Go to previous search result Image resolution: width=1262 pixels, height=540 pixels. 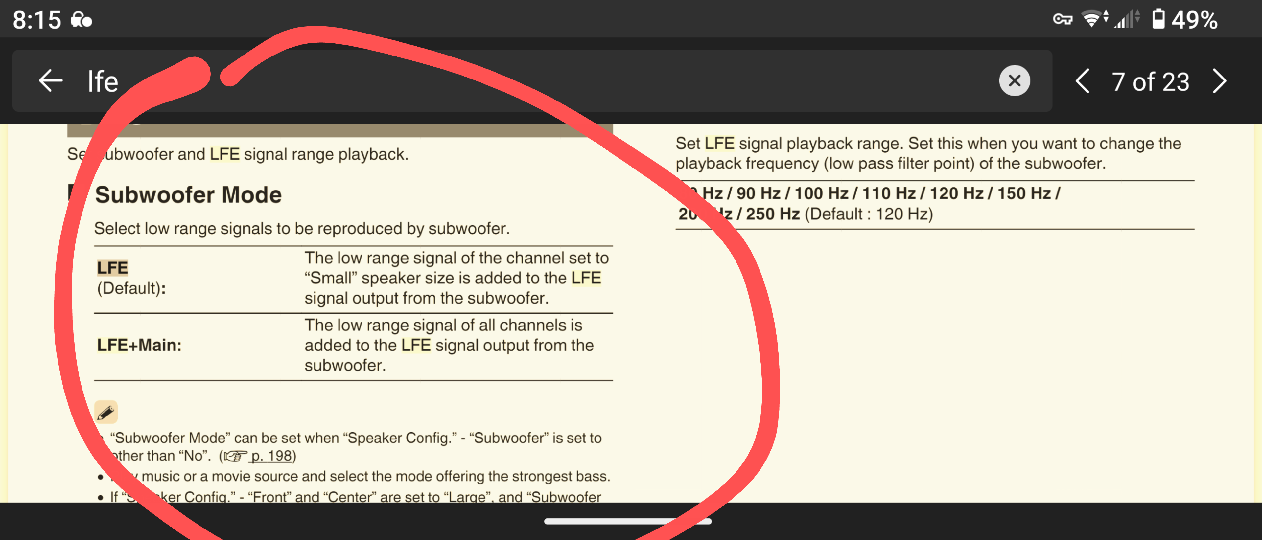pyautogui.click(x=1082, y=81)
